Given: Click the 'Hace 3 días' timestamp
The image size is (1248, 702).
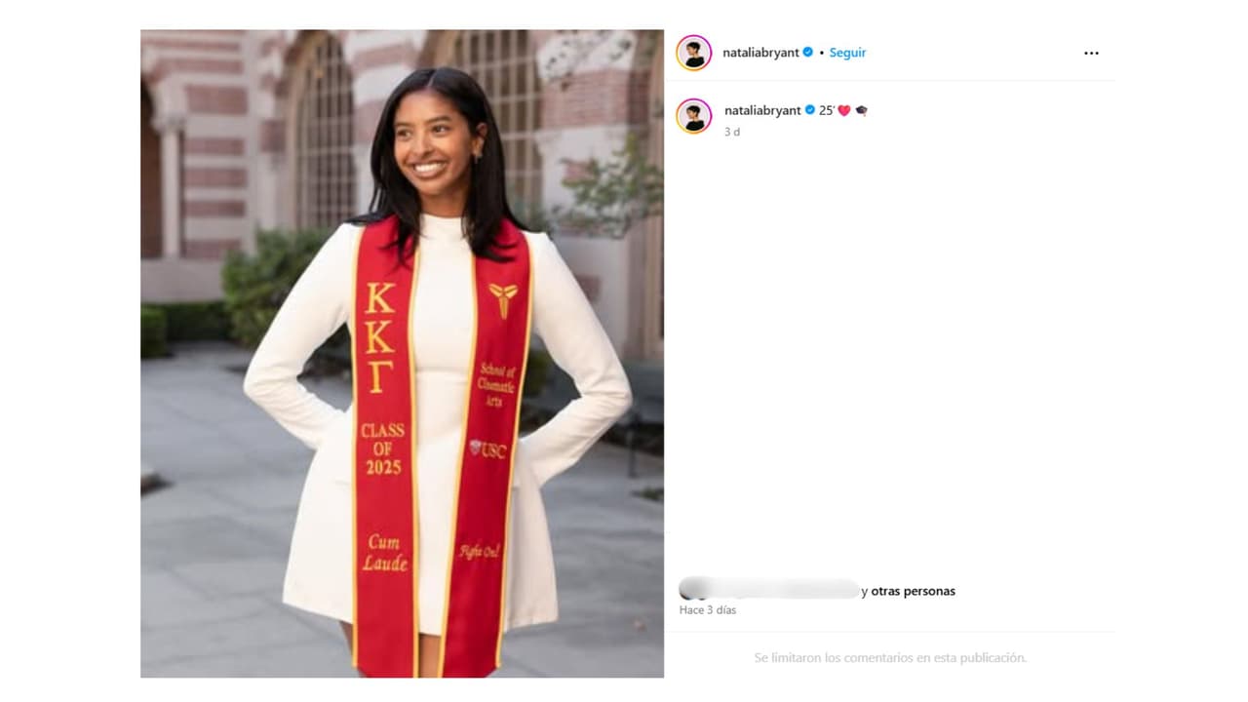Looking at the screenshot, I should [708, 609].
